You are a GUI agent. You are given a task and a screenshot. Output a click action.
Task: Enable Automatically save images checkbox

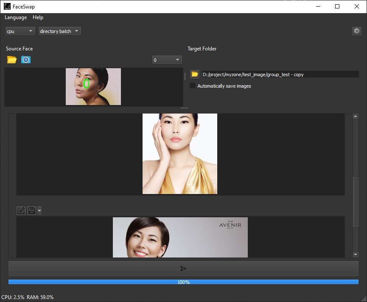[x=192, y=86]
